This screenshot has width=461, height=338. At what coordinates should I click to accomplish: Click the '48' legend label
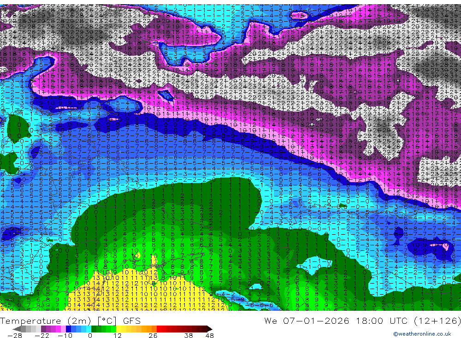pyautogui.click(x=210, y=336)
